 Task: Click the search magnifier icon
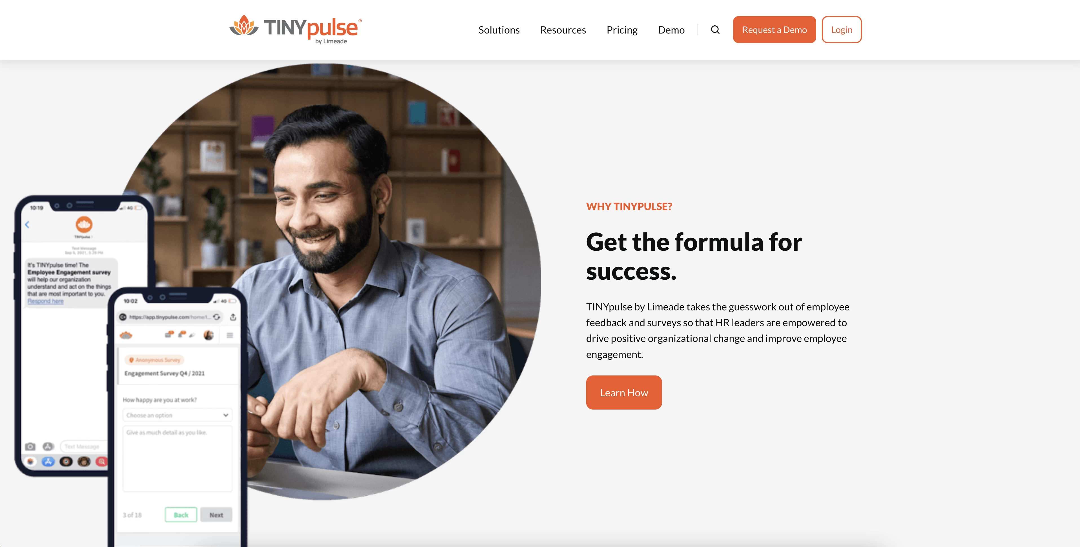715,29
